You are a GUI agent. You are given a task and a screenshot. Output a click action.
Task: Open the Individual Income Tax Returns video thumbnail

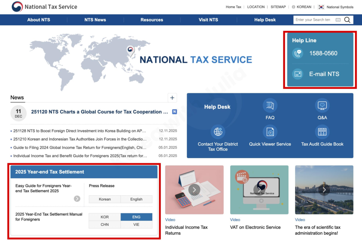[x=194, y=190]
